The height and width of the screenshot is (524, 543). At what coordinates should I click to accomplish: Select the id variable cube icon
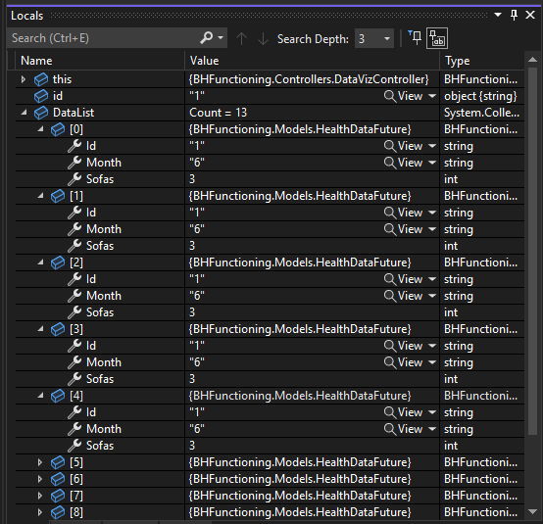click(41, 96)
